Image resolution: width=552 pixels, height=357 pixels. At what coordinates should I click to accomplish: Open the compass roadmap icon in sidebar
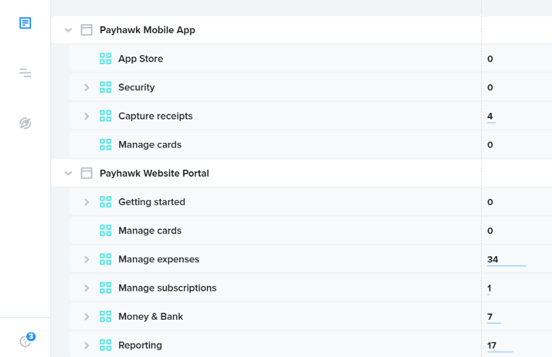click(25, 124)
